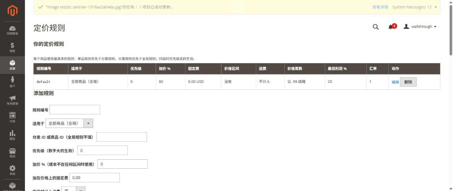Screen dimensions: 453x191
Task: Open the 控制面板 dashboard sidebar icon
Action: tap(12, 30)
